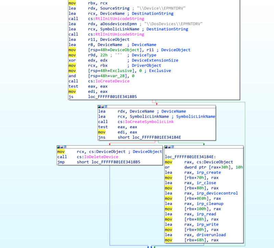This screenshot has width=274, height=248.
Task: Click the first title icon on the loc_FFFFF801EE34184E block
Action: 166,147
